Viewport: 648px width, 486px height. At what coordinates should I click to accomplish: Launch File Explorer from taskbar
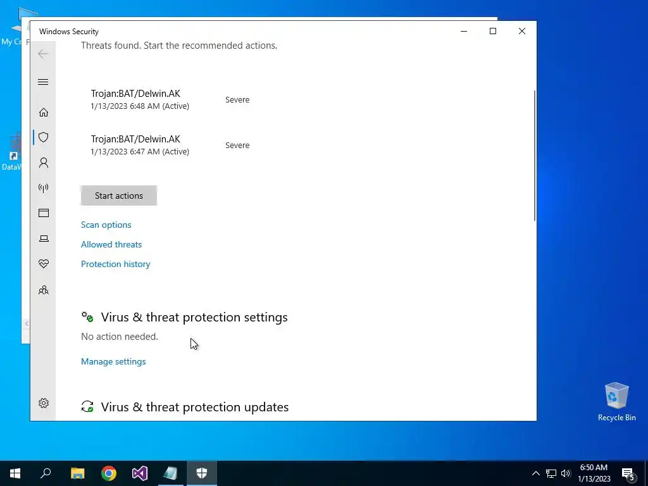pyautogui.click(x=77, y=473)
